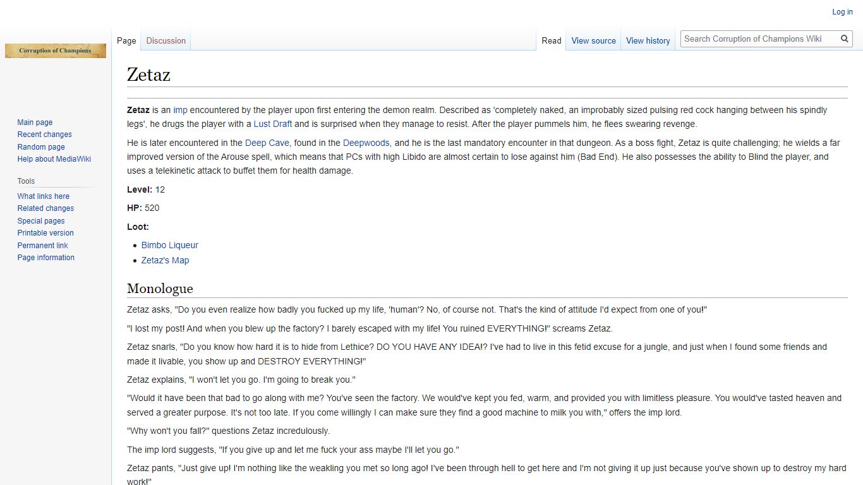The height and width of the screenshot is (485, 863).
Task: Switch to the Page tab
Action: point(126,40)
